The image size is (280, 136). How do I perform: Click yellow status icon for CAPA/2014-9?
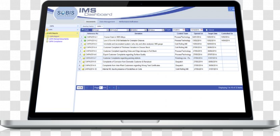[x=83, y=65]
